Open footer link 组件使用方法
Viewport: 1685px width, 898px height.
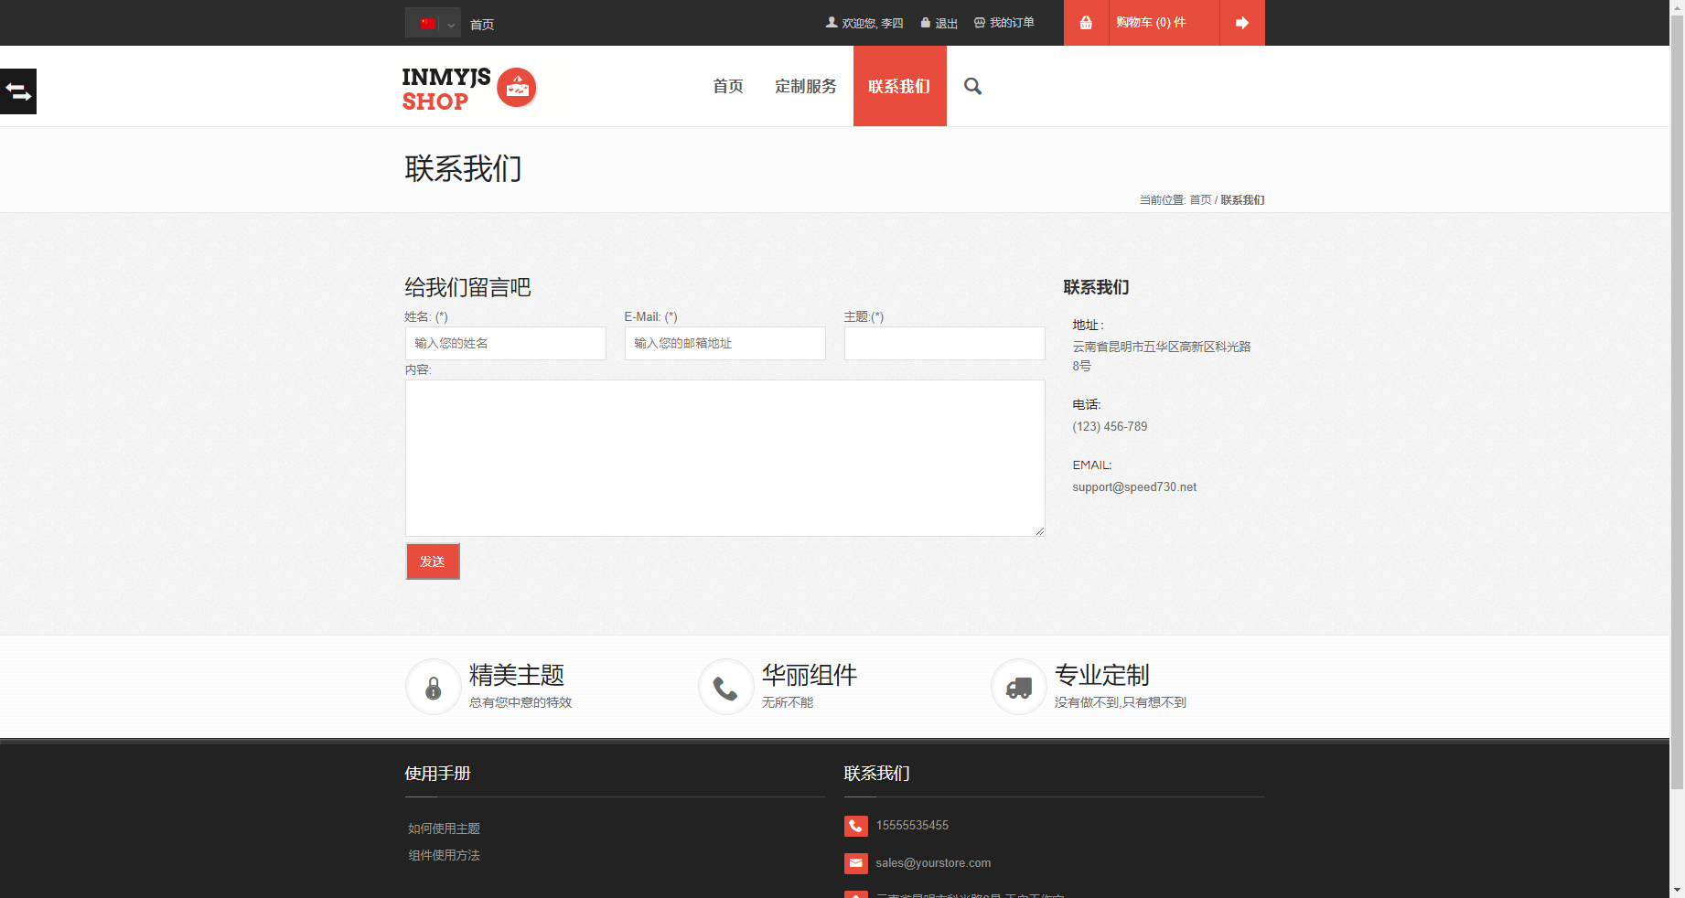444,855
